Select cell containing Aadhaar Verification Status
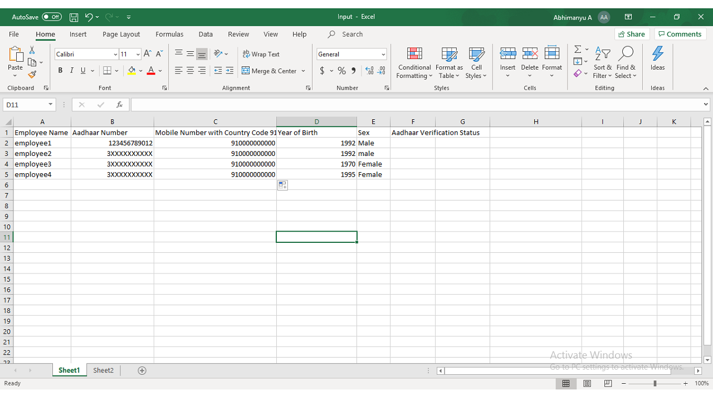The width and height of the screenshot is (713, 401). (x=412, y=133)
